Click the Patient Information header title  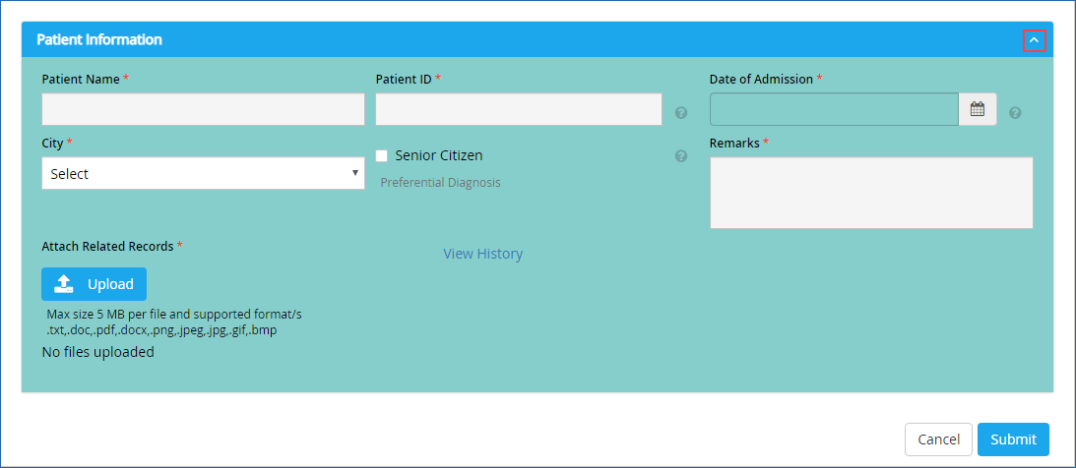99,39
